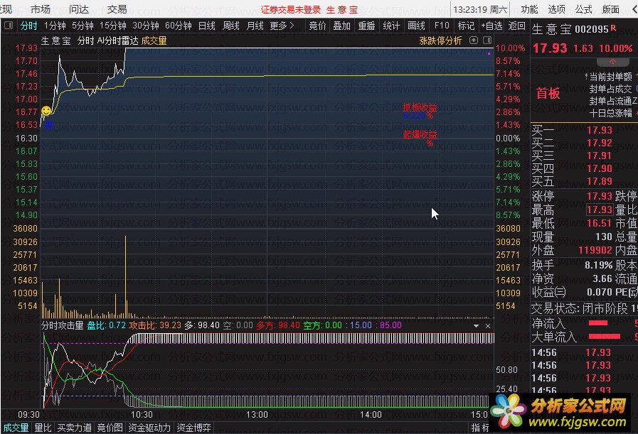
Task: Click the 首板 label
Action: pyautogui.click(x=548, y=94)
